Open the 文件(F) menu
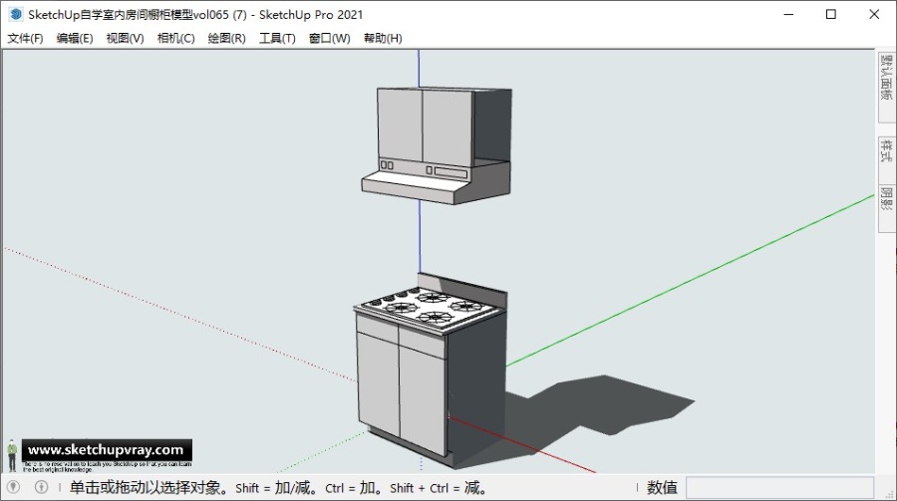Image resolution: width=897 pixels, height=501 pixels. [25, 38]
